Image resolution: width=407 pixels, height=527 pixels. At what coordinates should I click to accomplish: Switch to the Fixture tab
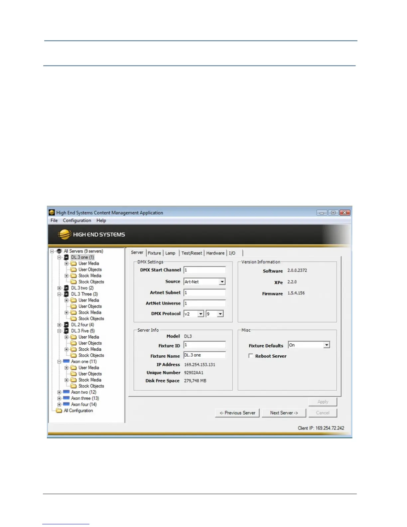click(x=154, y=253)
